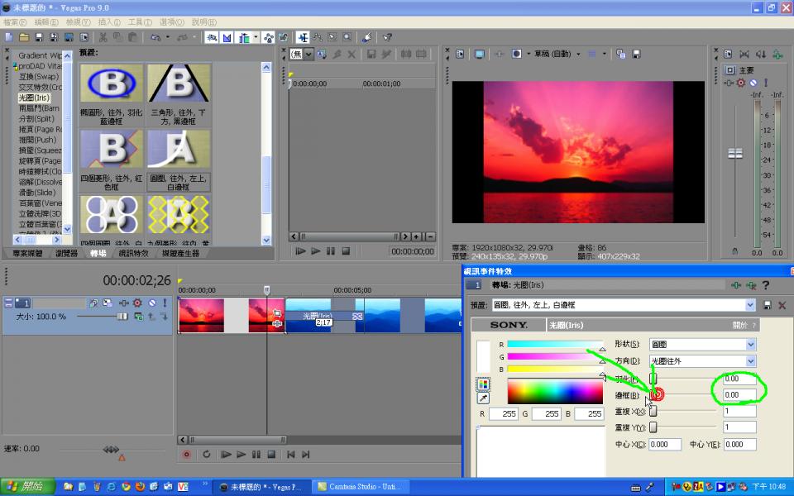Open the 形狀 shape dropdown
794x496 pixels.
point(750,344)
